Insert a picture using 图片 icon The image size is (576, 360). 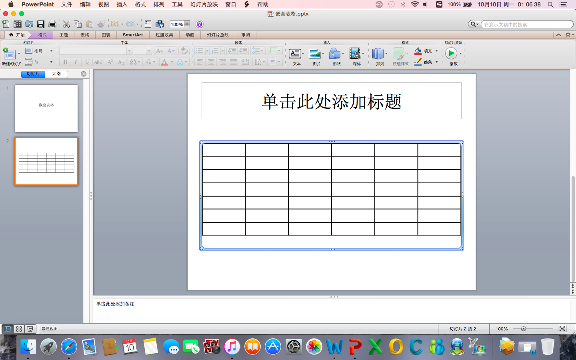(315, 53)
